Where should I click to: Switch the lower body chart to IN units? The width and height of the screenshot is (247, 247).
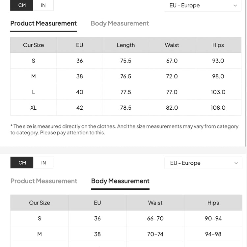(x=43, y=163)
